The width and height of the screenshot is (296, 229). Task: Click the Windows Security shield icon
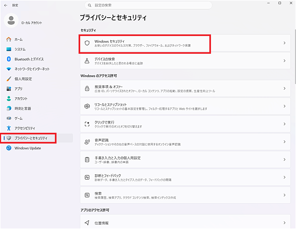pos(87,43)
